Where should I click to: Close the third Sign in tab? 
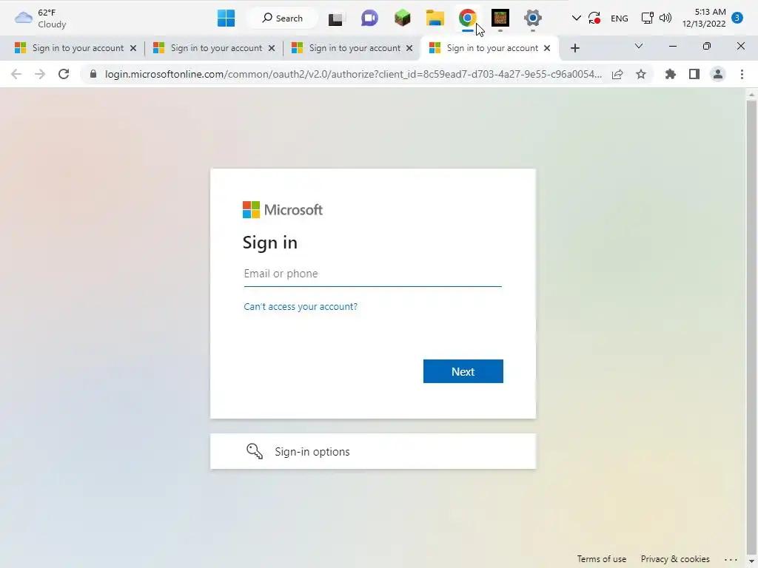pyautogui.click(x=409, y=48)
